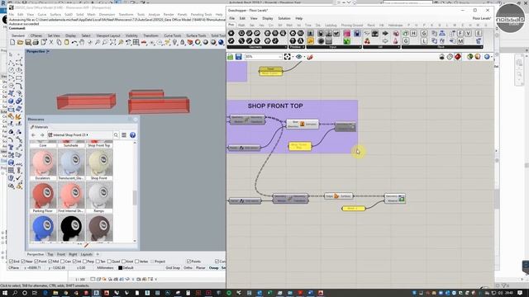Click the Lock padlock icon in Rhino toolbar

pyautogui.click(x=183, y=42)
